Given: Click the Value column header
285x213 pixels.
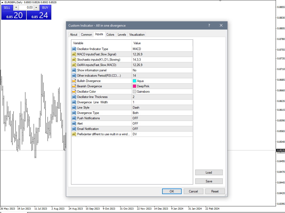Looking at the screenshot, I should pyautogui.click(x=162, y=43).
